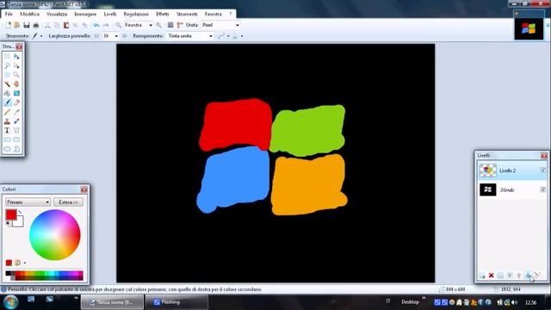551x310 pixels.
Task: Increase brush width with plus button
Action: point(124,36)
